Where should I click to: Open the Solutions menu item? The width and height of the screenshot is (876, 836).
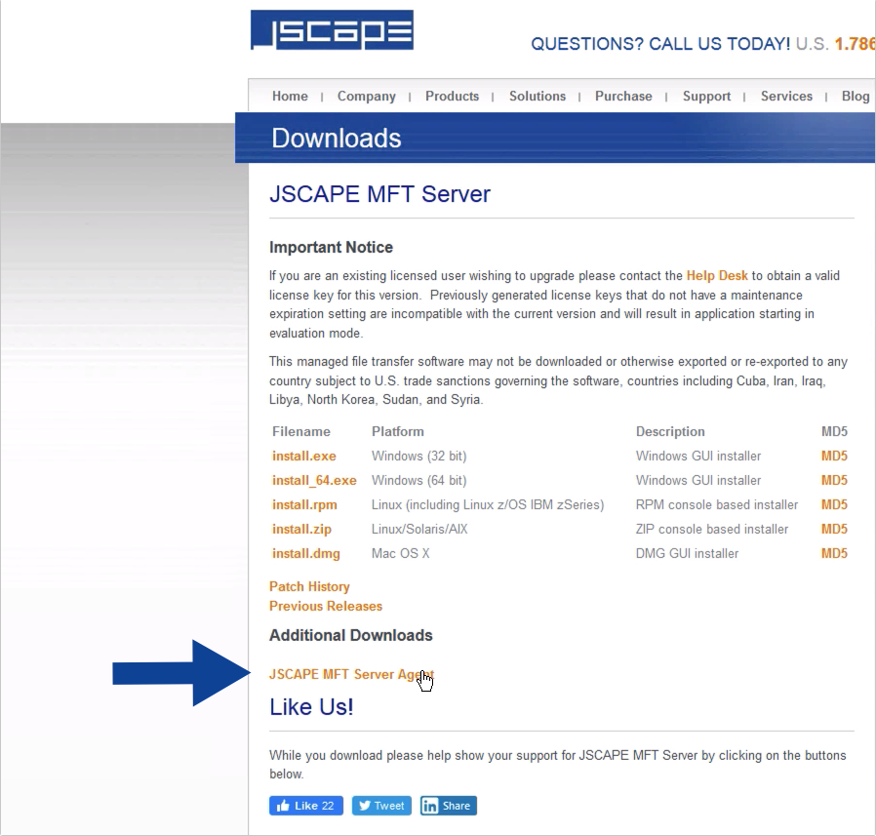[537, 96]
